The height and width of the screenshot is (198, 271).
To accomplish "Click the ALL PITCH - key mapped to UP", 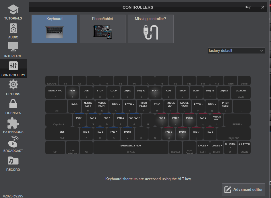I will (231, 148).
